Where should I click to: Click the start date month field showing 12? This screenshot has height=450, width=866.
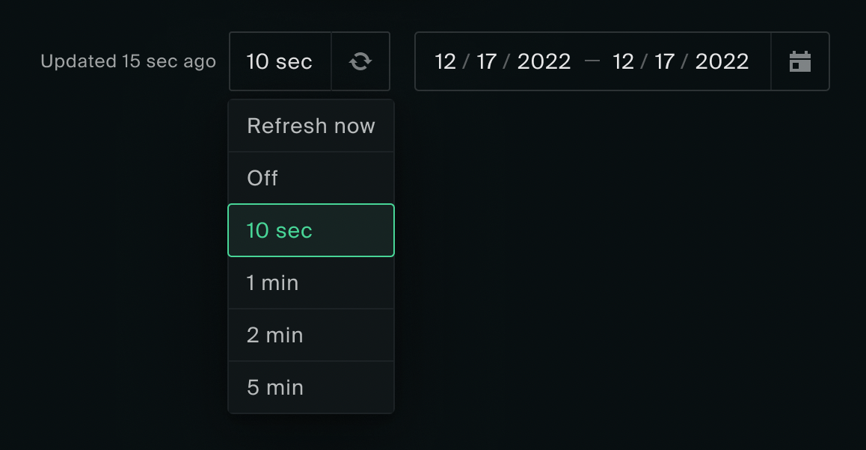coord(444,61)
